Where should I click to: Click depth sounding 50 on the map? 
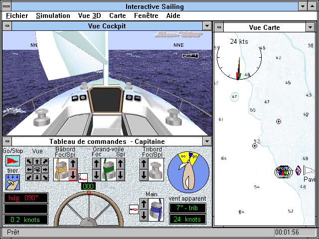(253, 110)
